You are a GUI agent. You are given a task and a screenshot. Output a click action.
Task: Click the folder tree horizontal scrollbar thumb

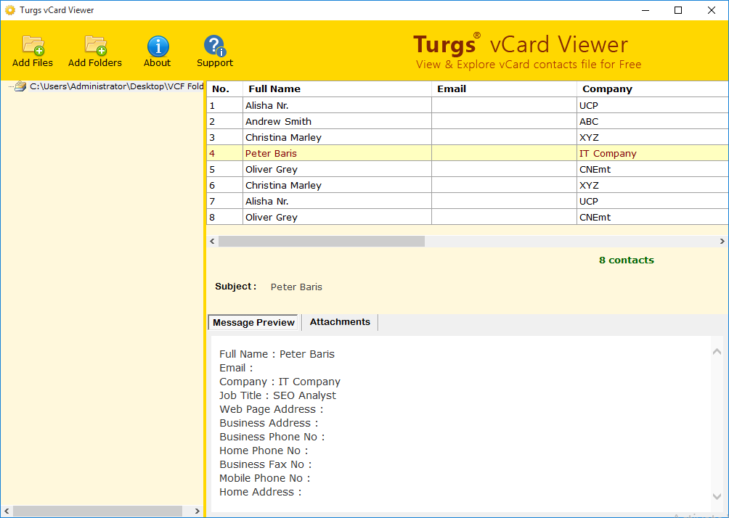point(97,511)
